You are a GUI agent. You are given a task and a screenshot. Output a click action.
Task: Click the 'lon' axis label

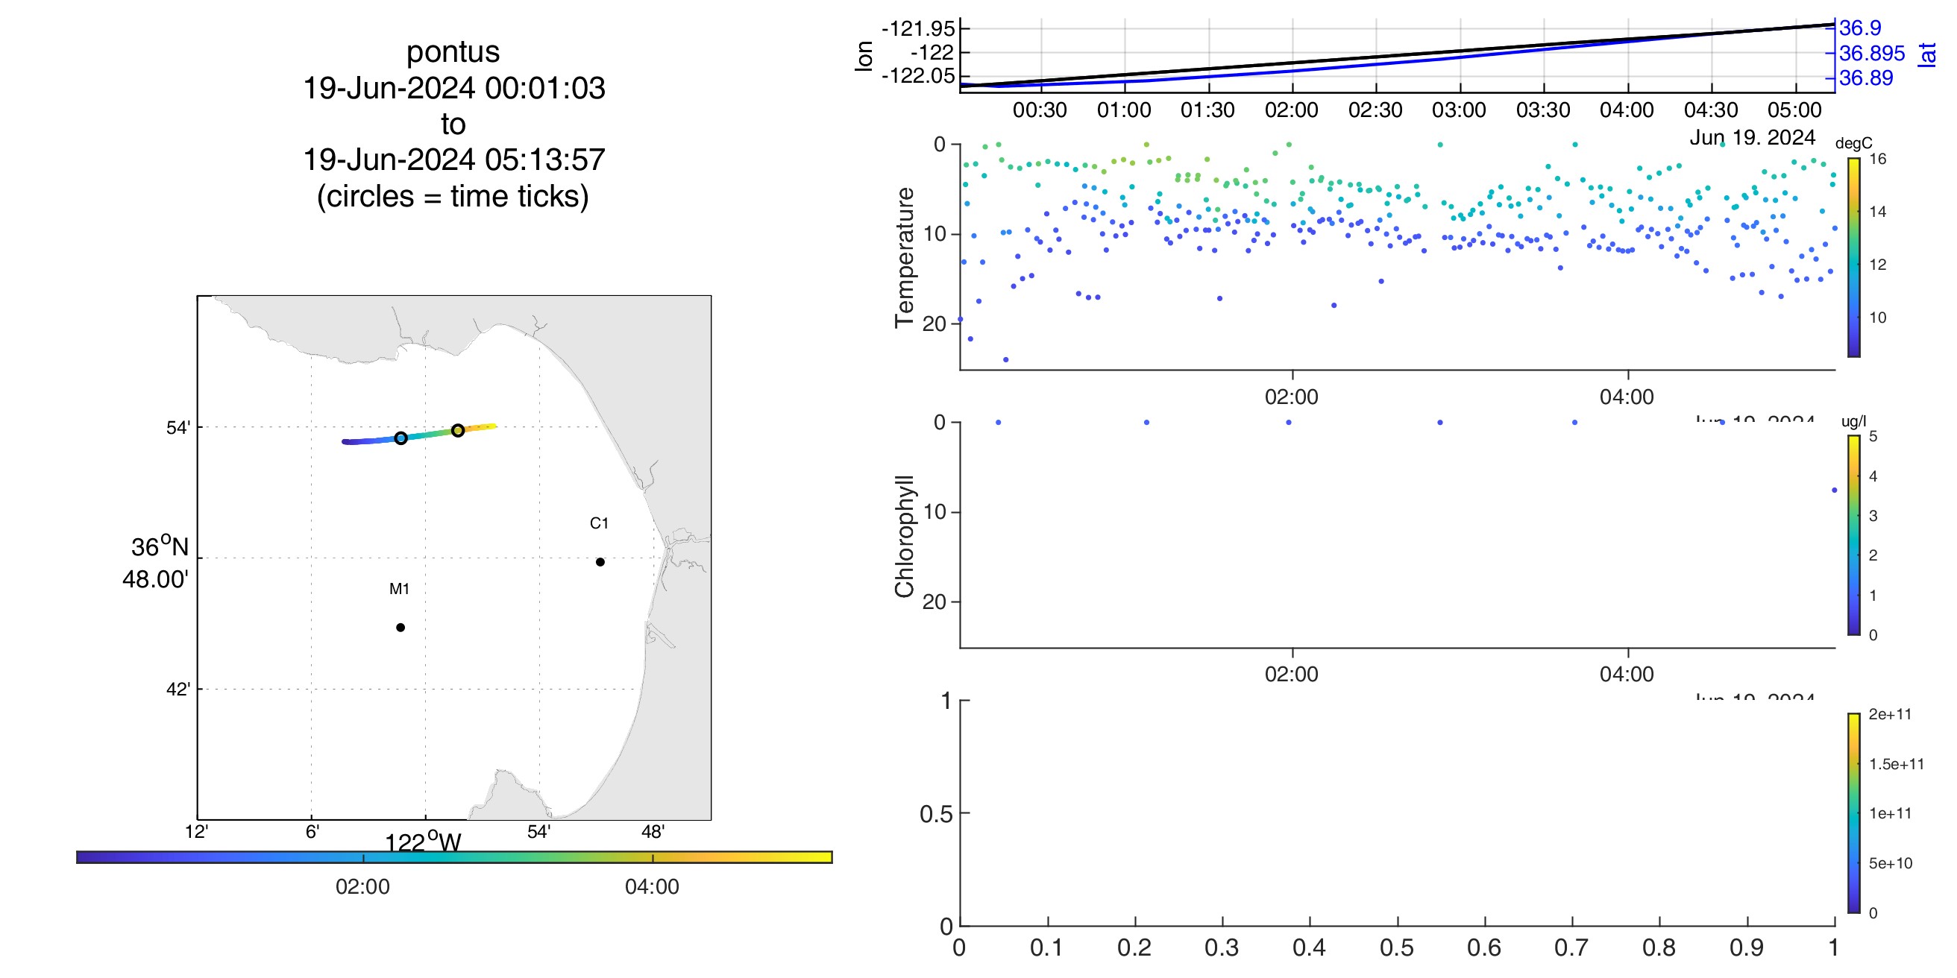click(x=864, y=55)
